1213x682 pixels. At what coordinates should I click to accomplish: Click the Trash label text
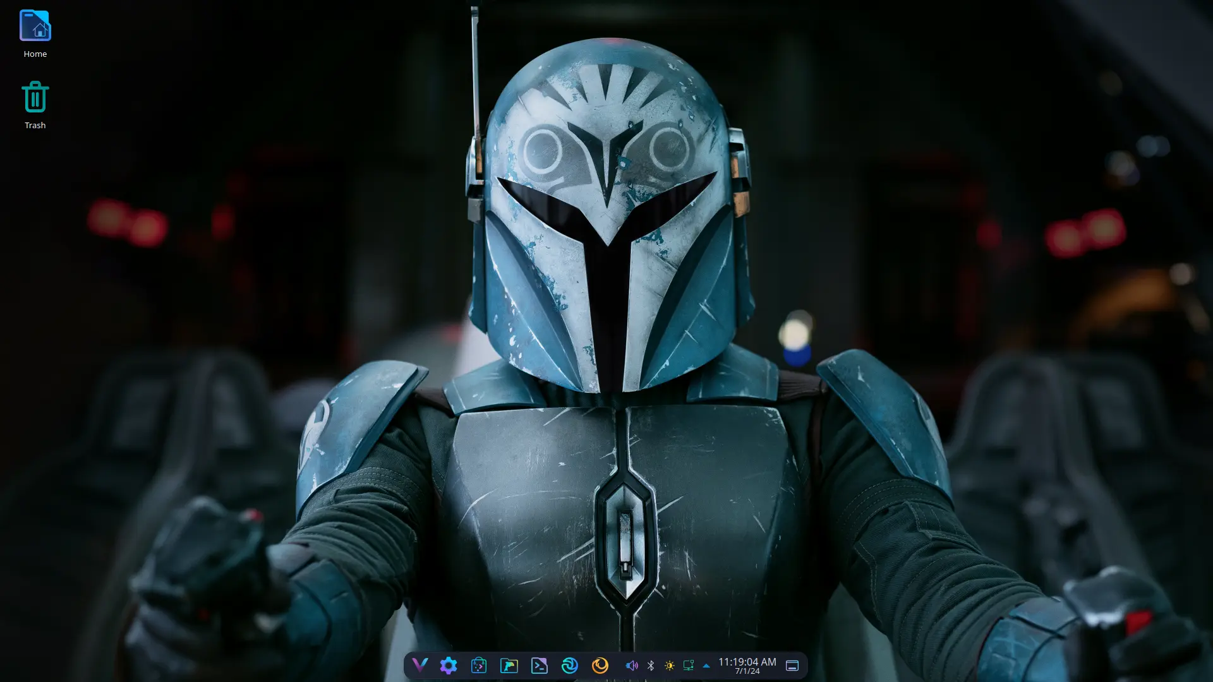click(35, 126)
